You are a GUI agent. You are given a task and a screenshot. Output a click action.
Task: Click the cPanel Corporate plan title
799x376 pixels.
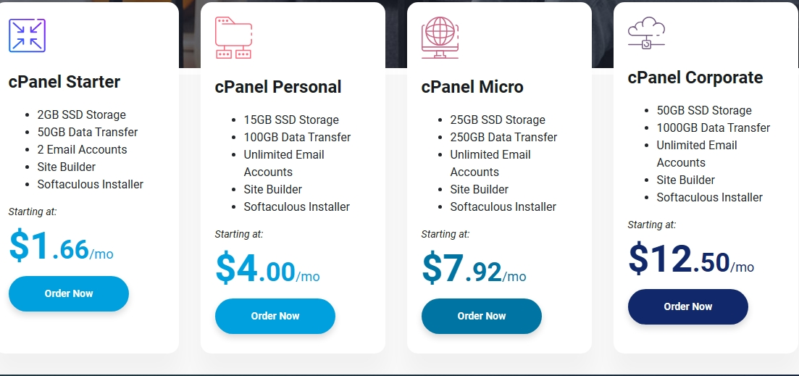click(x=695, y=78)
